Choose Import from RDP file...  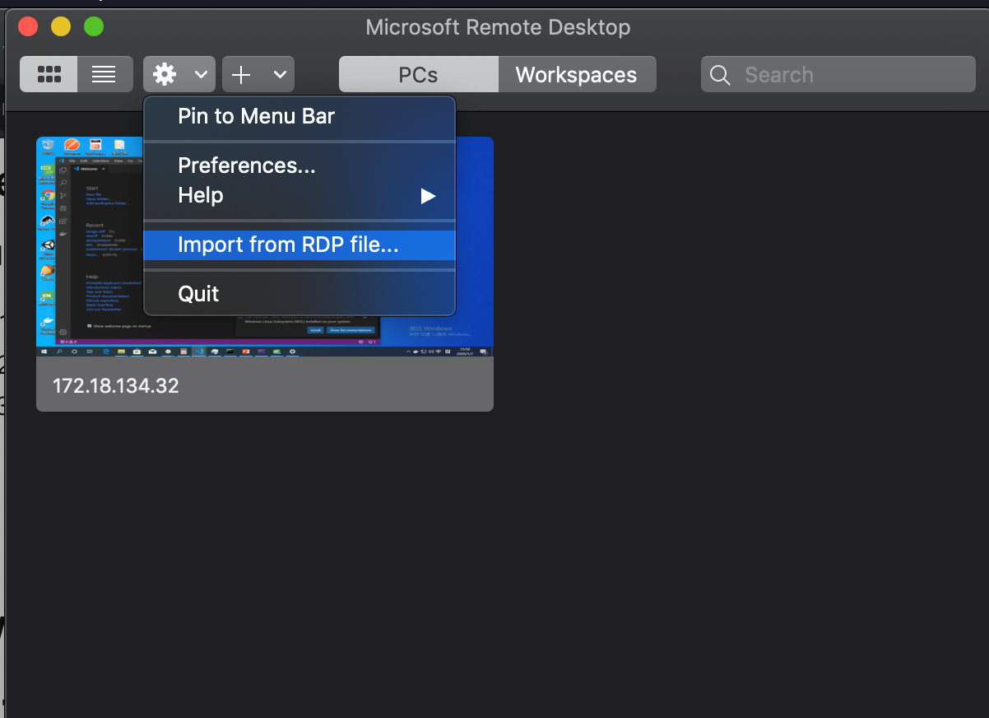coord(288,245)
